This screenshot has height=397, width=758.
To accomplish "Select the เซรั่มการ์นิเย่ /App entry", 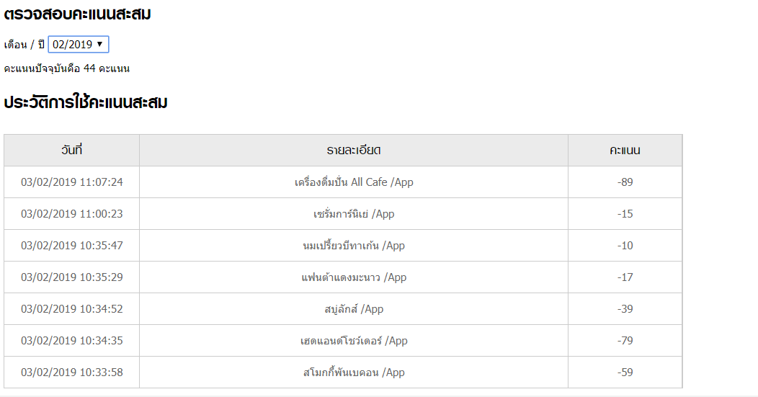I will click(x=354, y=214).
